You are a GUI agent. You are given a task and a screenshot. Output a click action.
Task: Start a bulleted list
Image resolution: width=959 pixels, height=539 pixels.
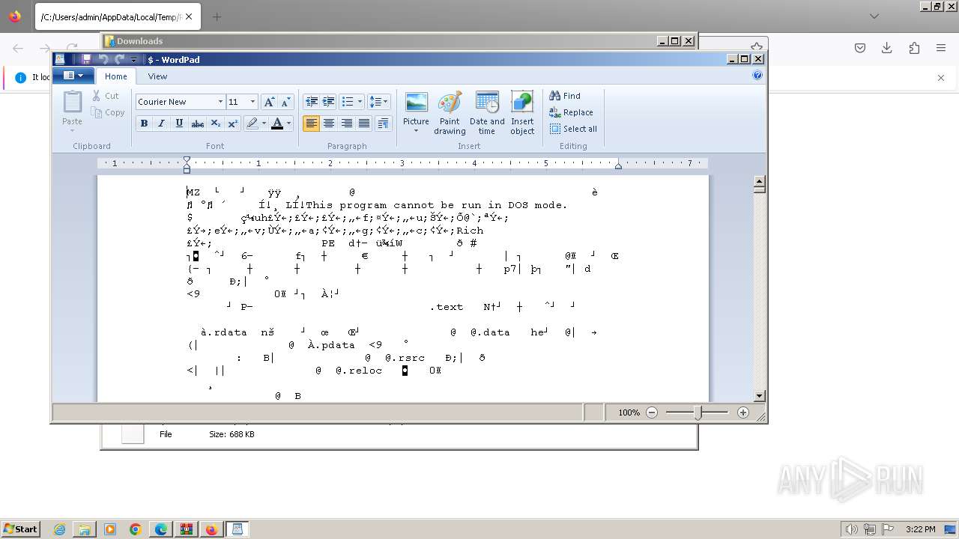click(347, 102)
